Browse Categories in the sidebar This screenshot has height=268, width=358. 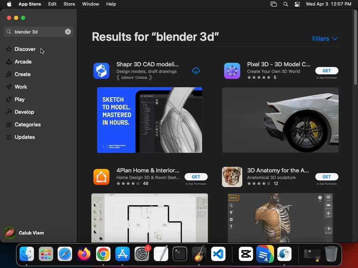click(x=28, y=125)
